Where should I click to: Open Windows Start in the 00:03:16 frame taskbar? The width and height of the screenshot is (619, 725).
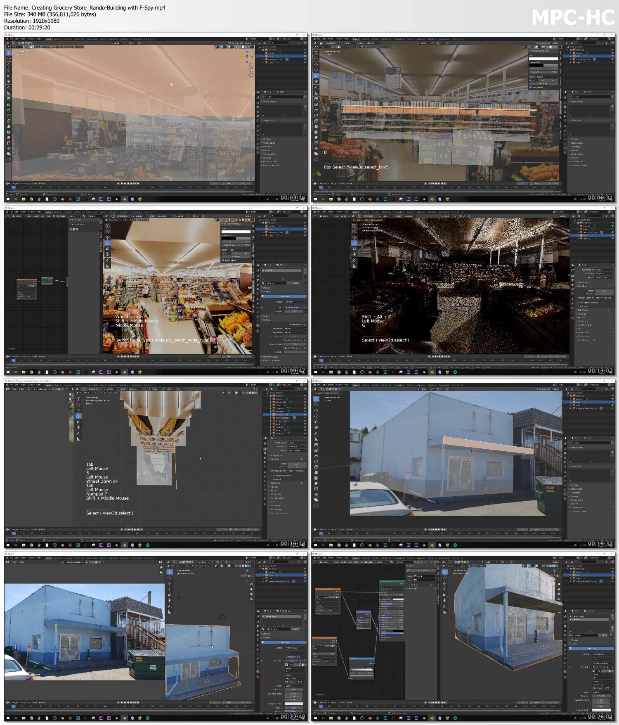(x=8, y=199)
